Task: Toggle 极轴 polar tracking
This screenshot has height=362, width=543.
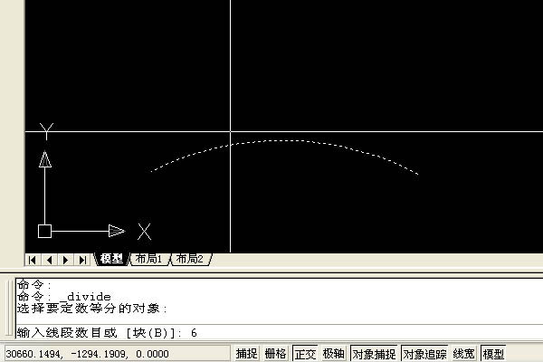Action: 333,354
